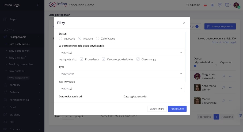This screenshot has width=243, height=132.
Task: Open Typy postępowań in the sidebar
Action: (x=19, y=51)
